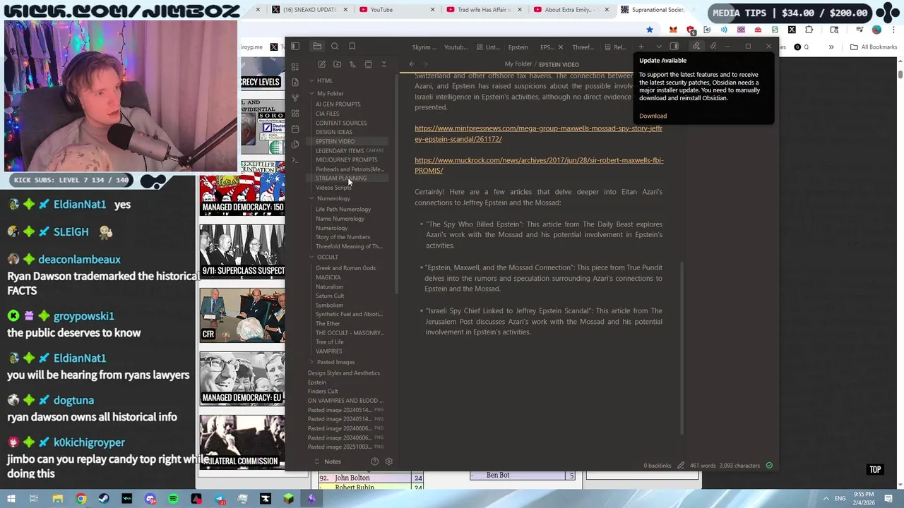
Task: Click the 9/11: SUPERCLASS SUSPECT thumbnail
Action: (x=242, y=251)
